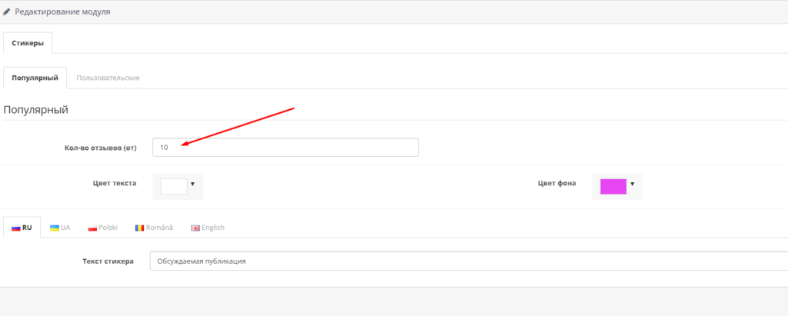The image size is (788, 316).
Task: Click the Polish flag icon on Polski tab
Action: [x=92, y=228]
